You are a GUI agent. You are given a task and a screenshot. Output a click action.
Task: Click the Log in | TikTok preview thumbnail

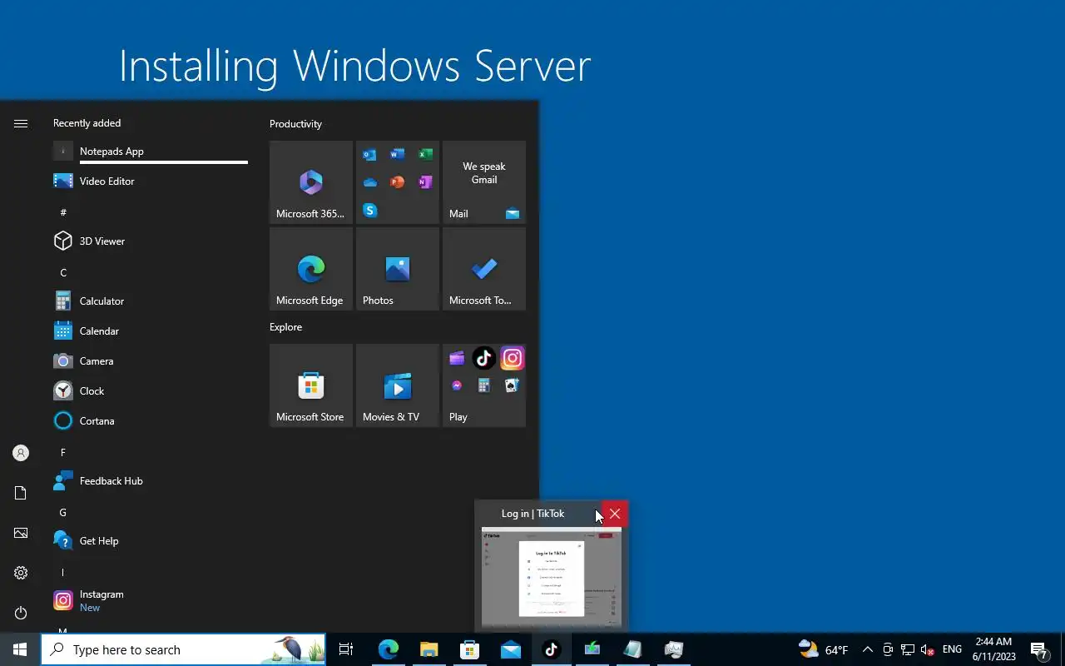(x=552, y=577)
